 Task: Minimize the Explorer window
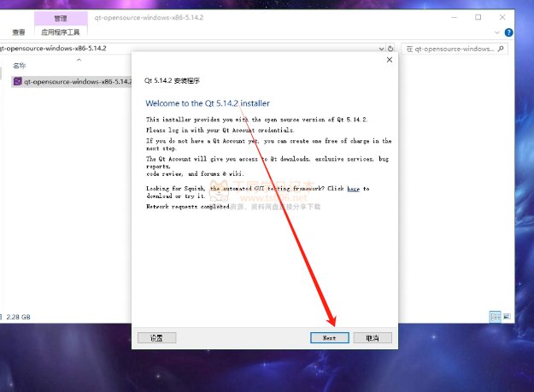pos(454,17)
